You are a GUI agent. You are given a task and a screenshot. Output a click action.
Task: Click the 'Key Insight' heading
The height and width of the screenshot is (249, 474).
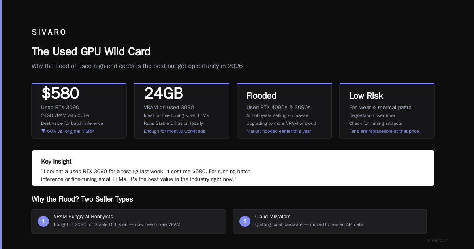(x=56, y=161)
